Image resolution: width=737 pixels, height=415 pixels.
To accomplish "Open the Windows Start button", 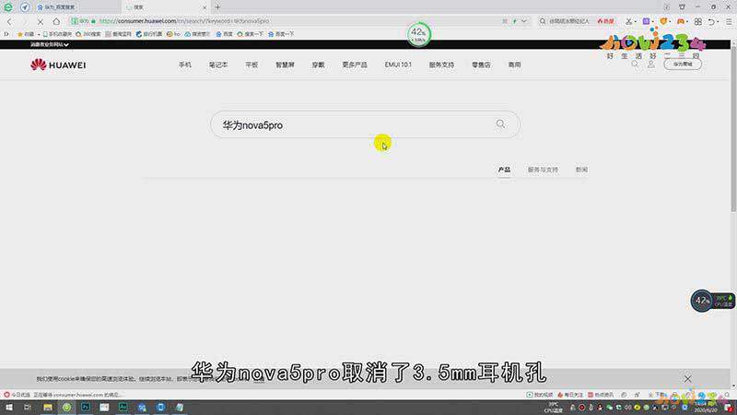I will pyautogui.click(x=9, y=407).
